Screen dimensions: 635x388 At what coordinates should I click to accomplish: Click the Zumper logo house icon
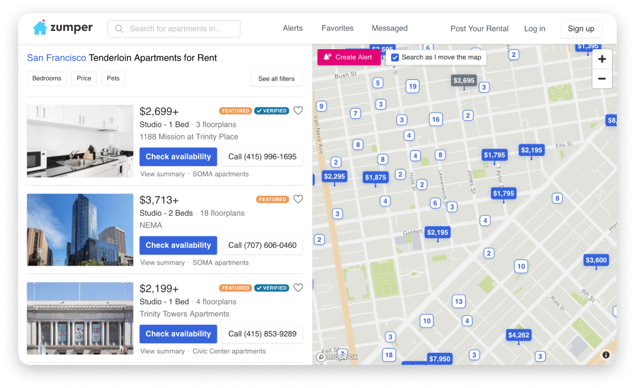click(x=41, y=27)
